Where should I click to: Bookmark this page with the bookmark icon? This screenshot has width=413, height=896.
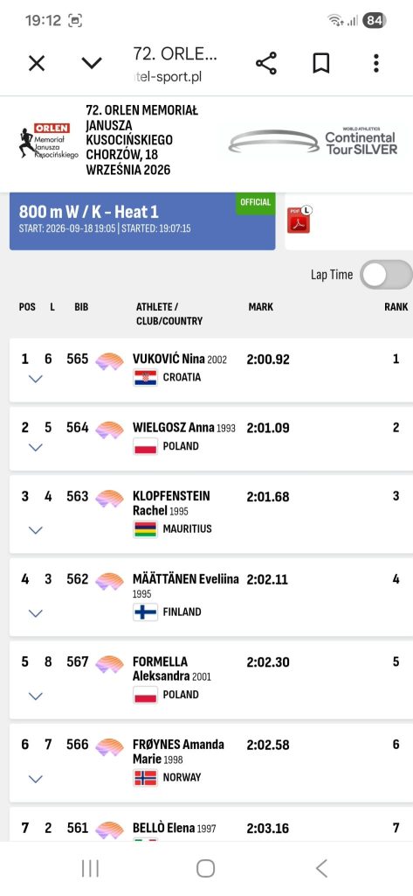[x=321, y=63]
